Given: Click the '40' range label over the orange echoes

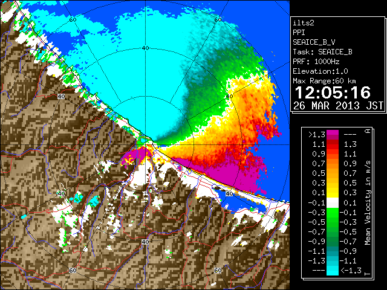Looking at the screenshot, I should click(230, 97).
